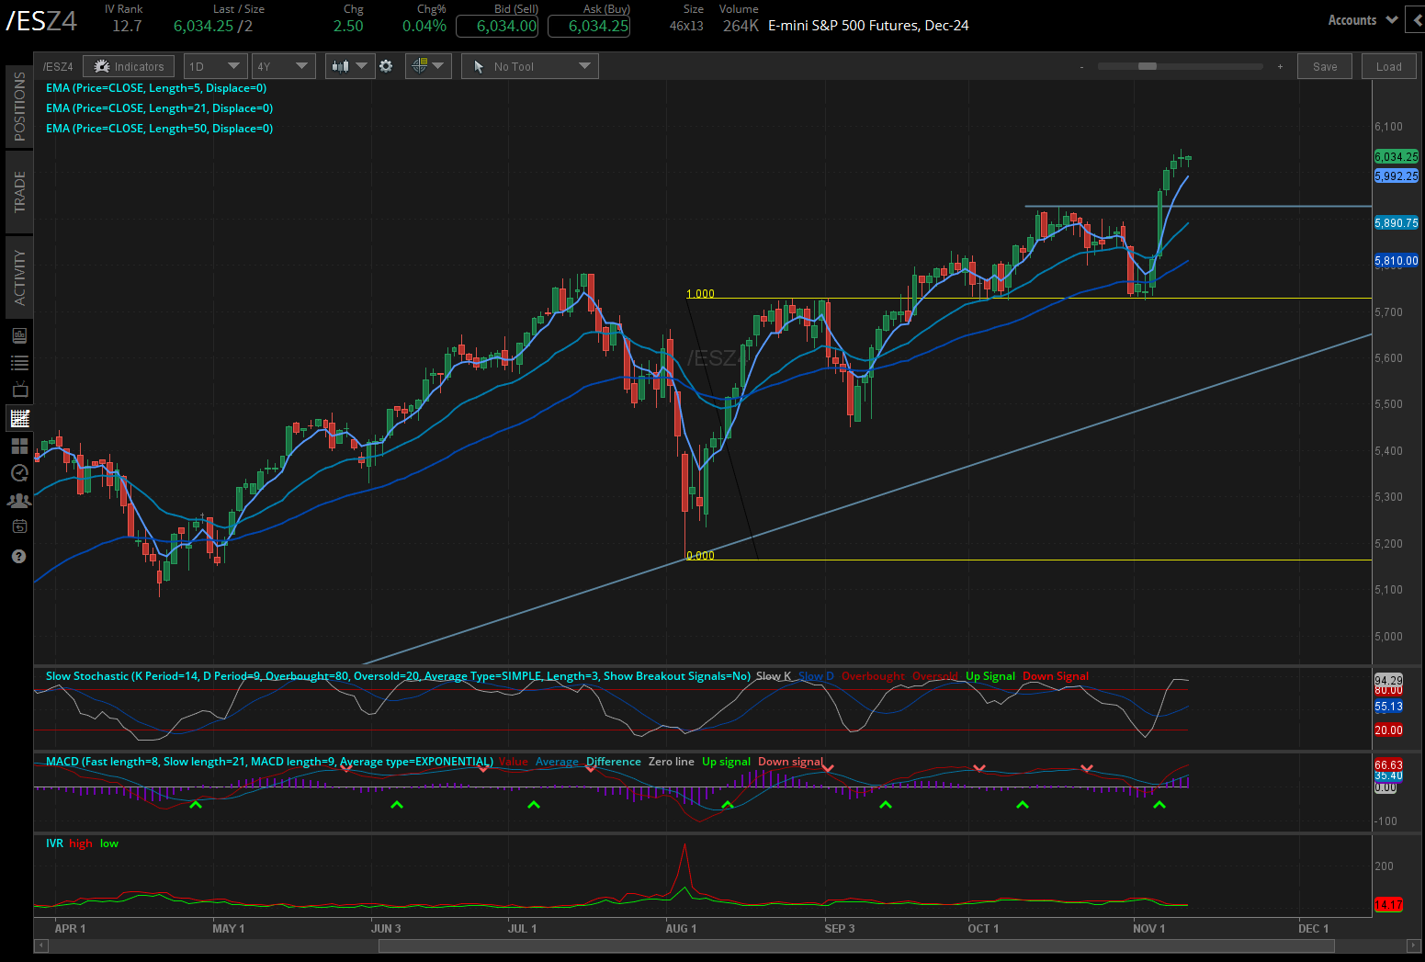
Task: Open the 1D timeframe dropdown
Action: tap(215, 65)
